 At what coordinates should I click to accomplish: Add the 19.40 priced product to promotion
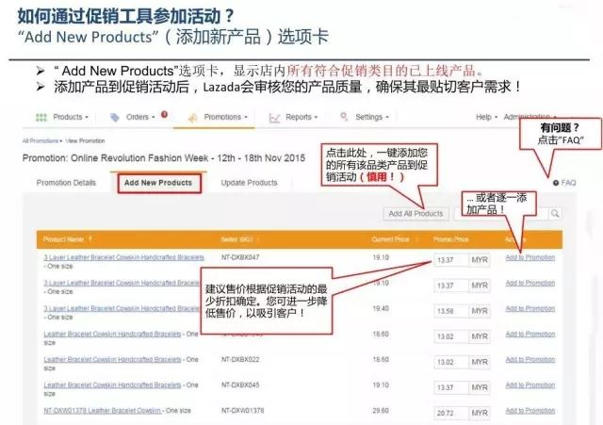(x=530, y=308)
